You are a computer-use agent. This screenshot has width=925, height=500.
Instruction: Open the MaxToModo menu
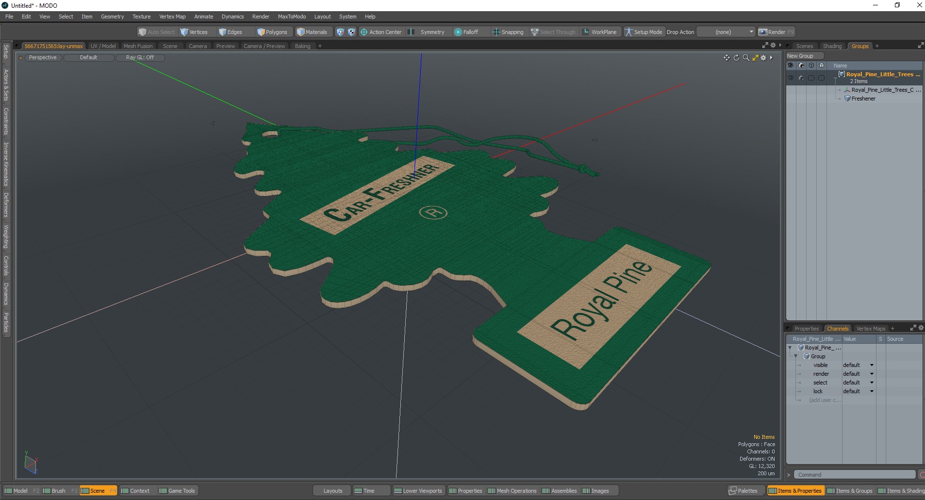[x=292, y=17]
